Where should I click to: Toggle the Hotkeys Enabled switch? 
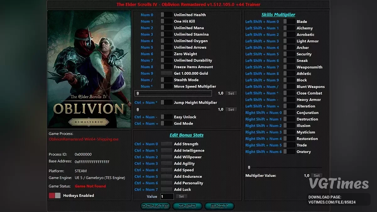(54, 195)
